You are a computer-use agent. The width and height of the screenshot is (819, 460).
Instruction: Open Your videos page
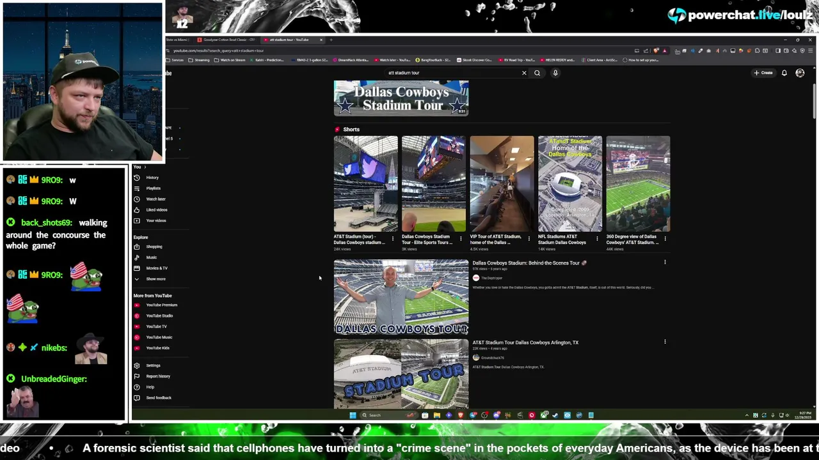[150, 220]
